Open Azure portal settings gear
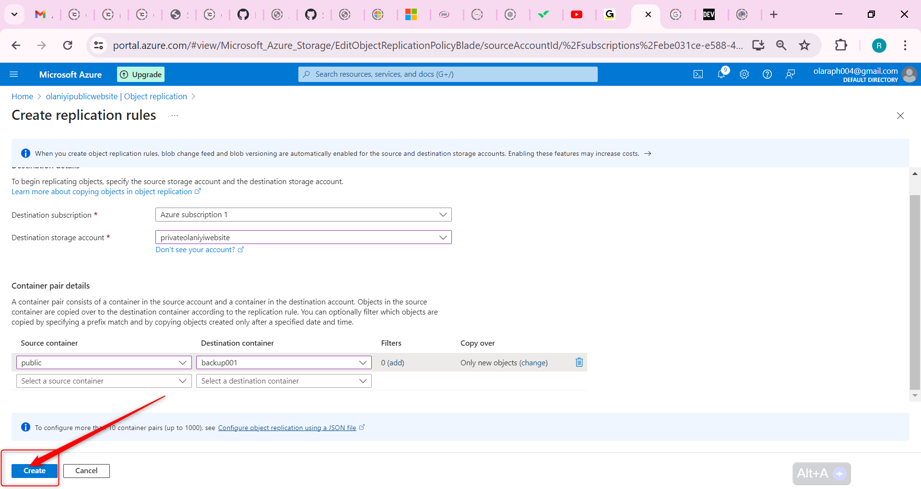921x489 pixels. coord(744,74)
